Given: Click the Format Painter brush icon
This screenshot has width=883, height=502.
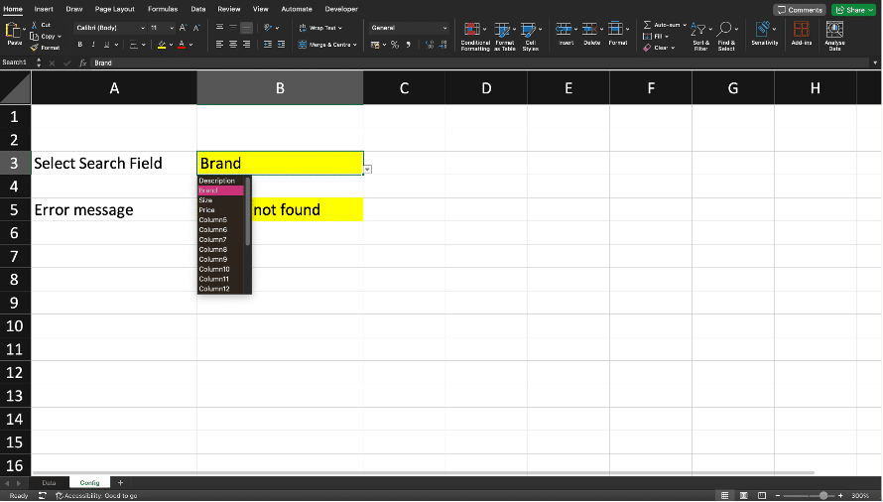Looking at the screenshot, I should (x=36, y=48).
